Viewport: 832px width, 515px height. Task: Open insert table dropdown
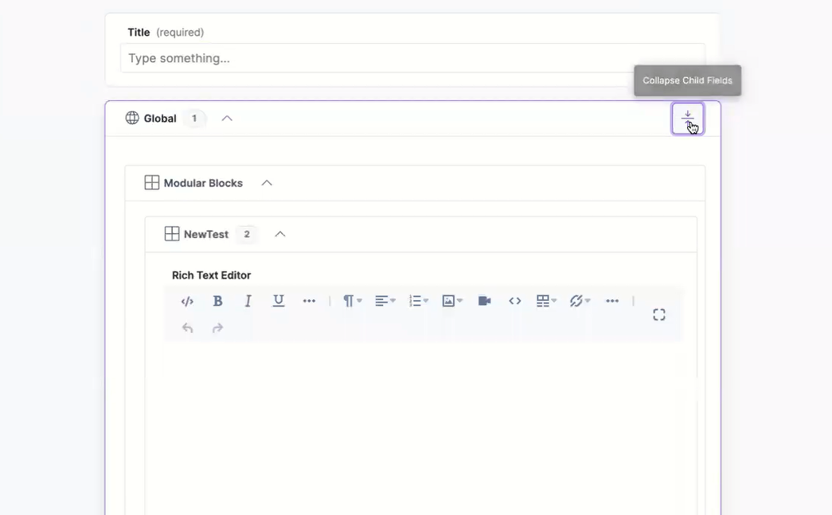(x=546, y=301)
